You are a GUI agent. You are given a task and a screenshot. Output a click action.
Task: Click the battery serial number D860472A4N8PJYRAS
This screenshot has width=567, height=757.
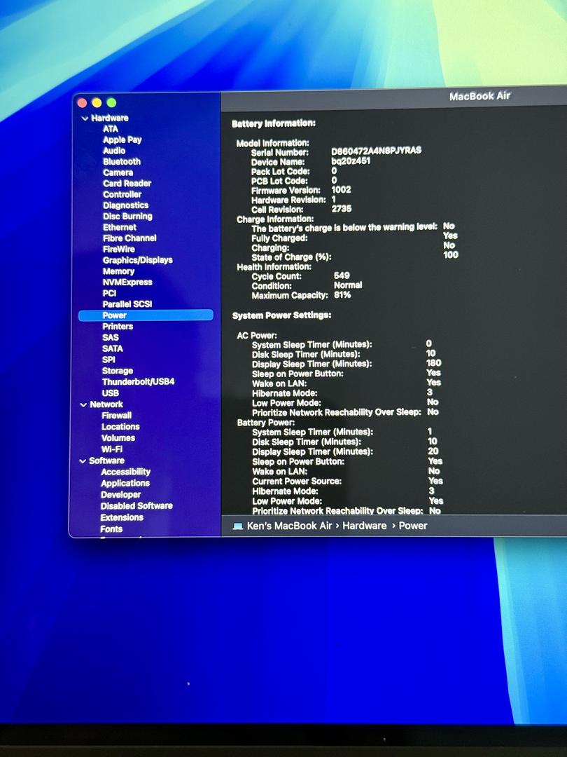[x=376, y=151]
